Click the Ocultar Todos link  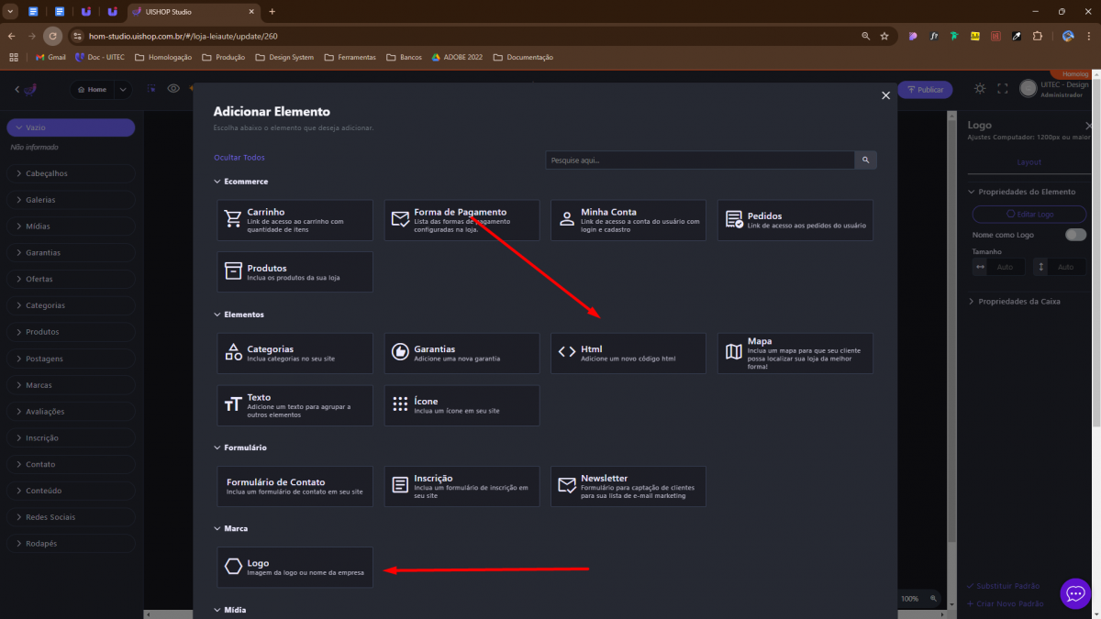pyautogui.click(x=239, y=158)
